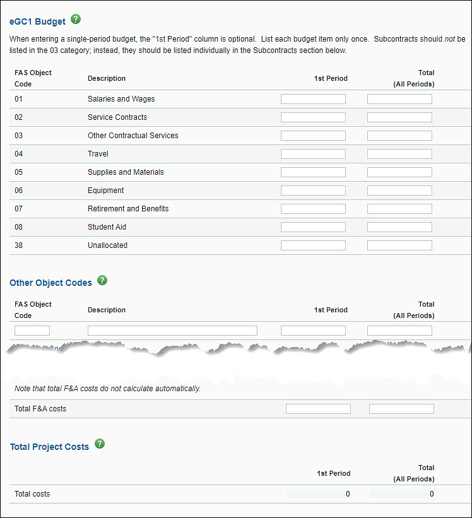Image resolution: width=472 pixels, height=518 pixels.
Task: Click help icon next to eGC1 Budget
Action: point(76,20)
